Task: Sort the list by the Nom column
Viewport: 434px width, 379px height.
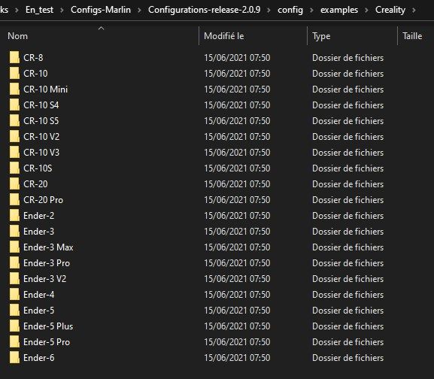Action: (x=18, y=36)
